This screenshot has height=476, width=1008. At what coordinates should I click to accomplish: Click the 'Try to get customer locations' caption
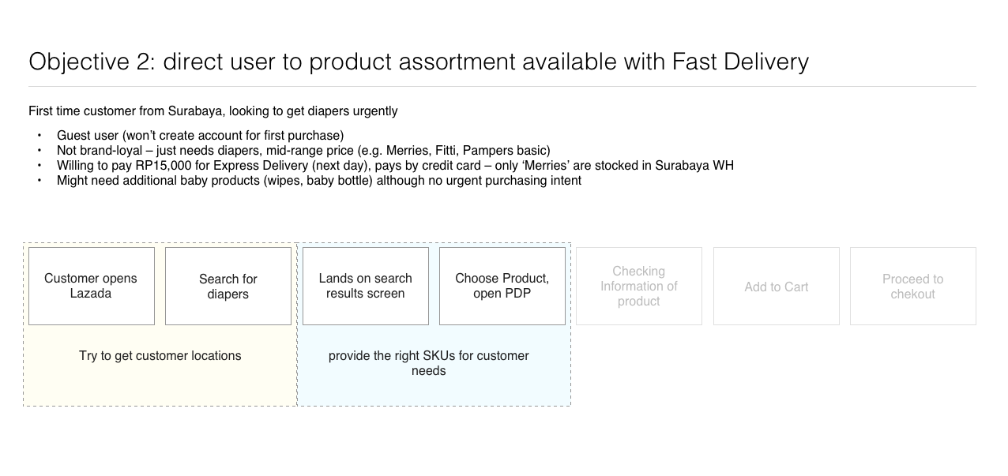tap(160, 356)
